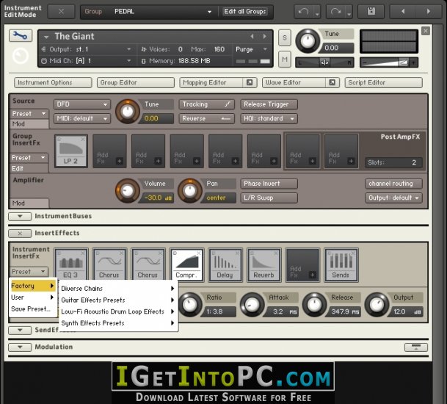
Task: Add effect in empty Instrument InsertFx slot
Action: pyautogui.click(x=302, y=264)
